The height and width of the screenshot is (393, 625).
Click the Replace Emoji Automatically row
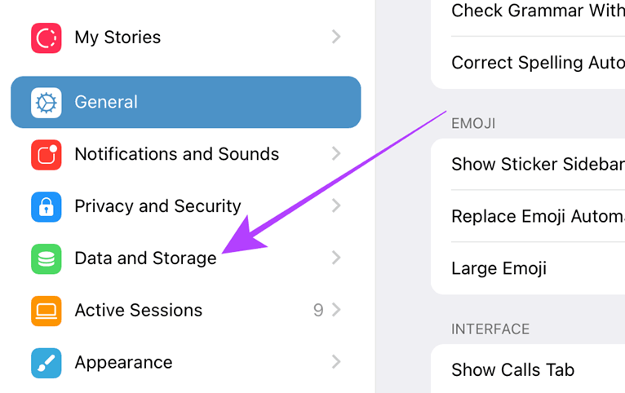coord(528,216)
